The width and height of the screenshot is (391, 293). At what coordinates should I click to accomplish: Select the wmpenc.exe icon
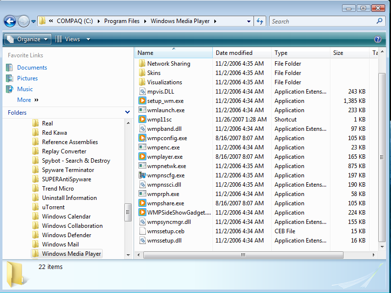142,147
